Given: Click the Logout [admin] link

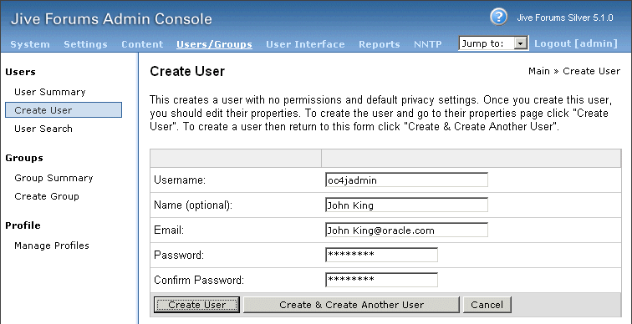Looking at the screenshot, I should [x=575, y=43].
